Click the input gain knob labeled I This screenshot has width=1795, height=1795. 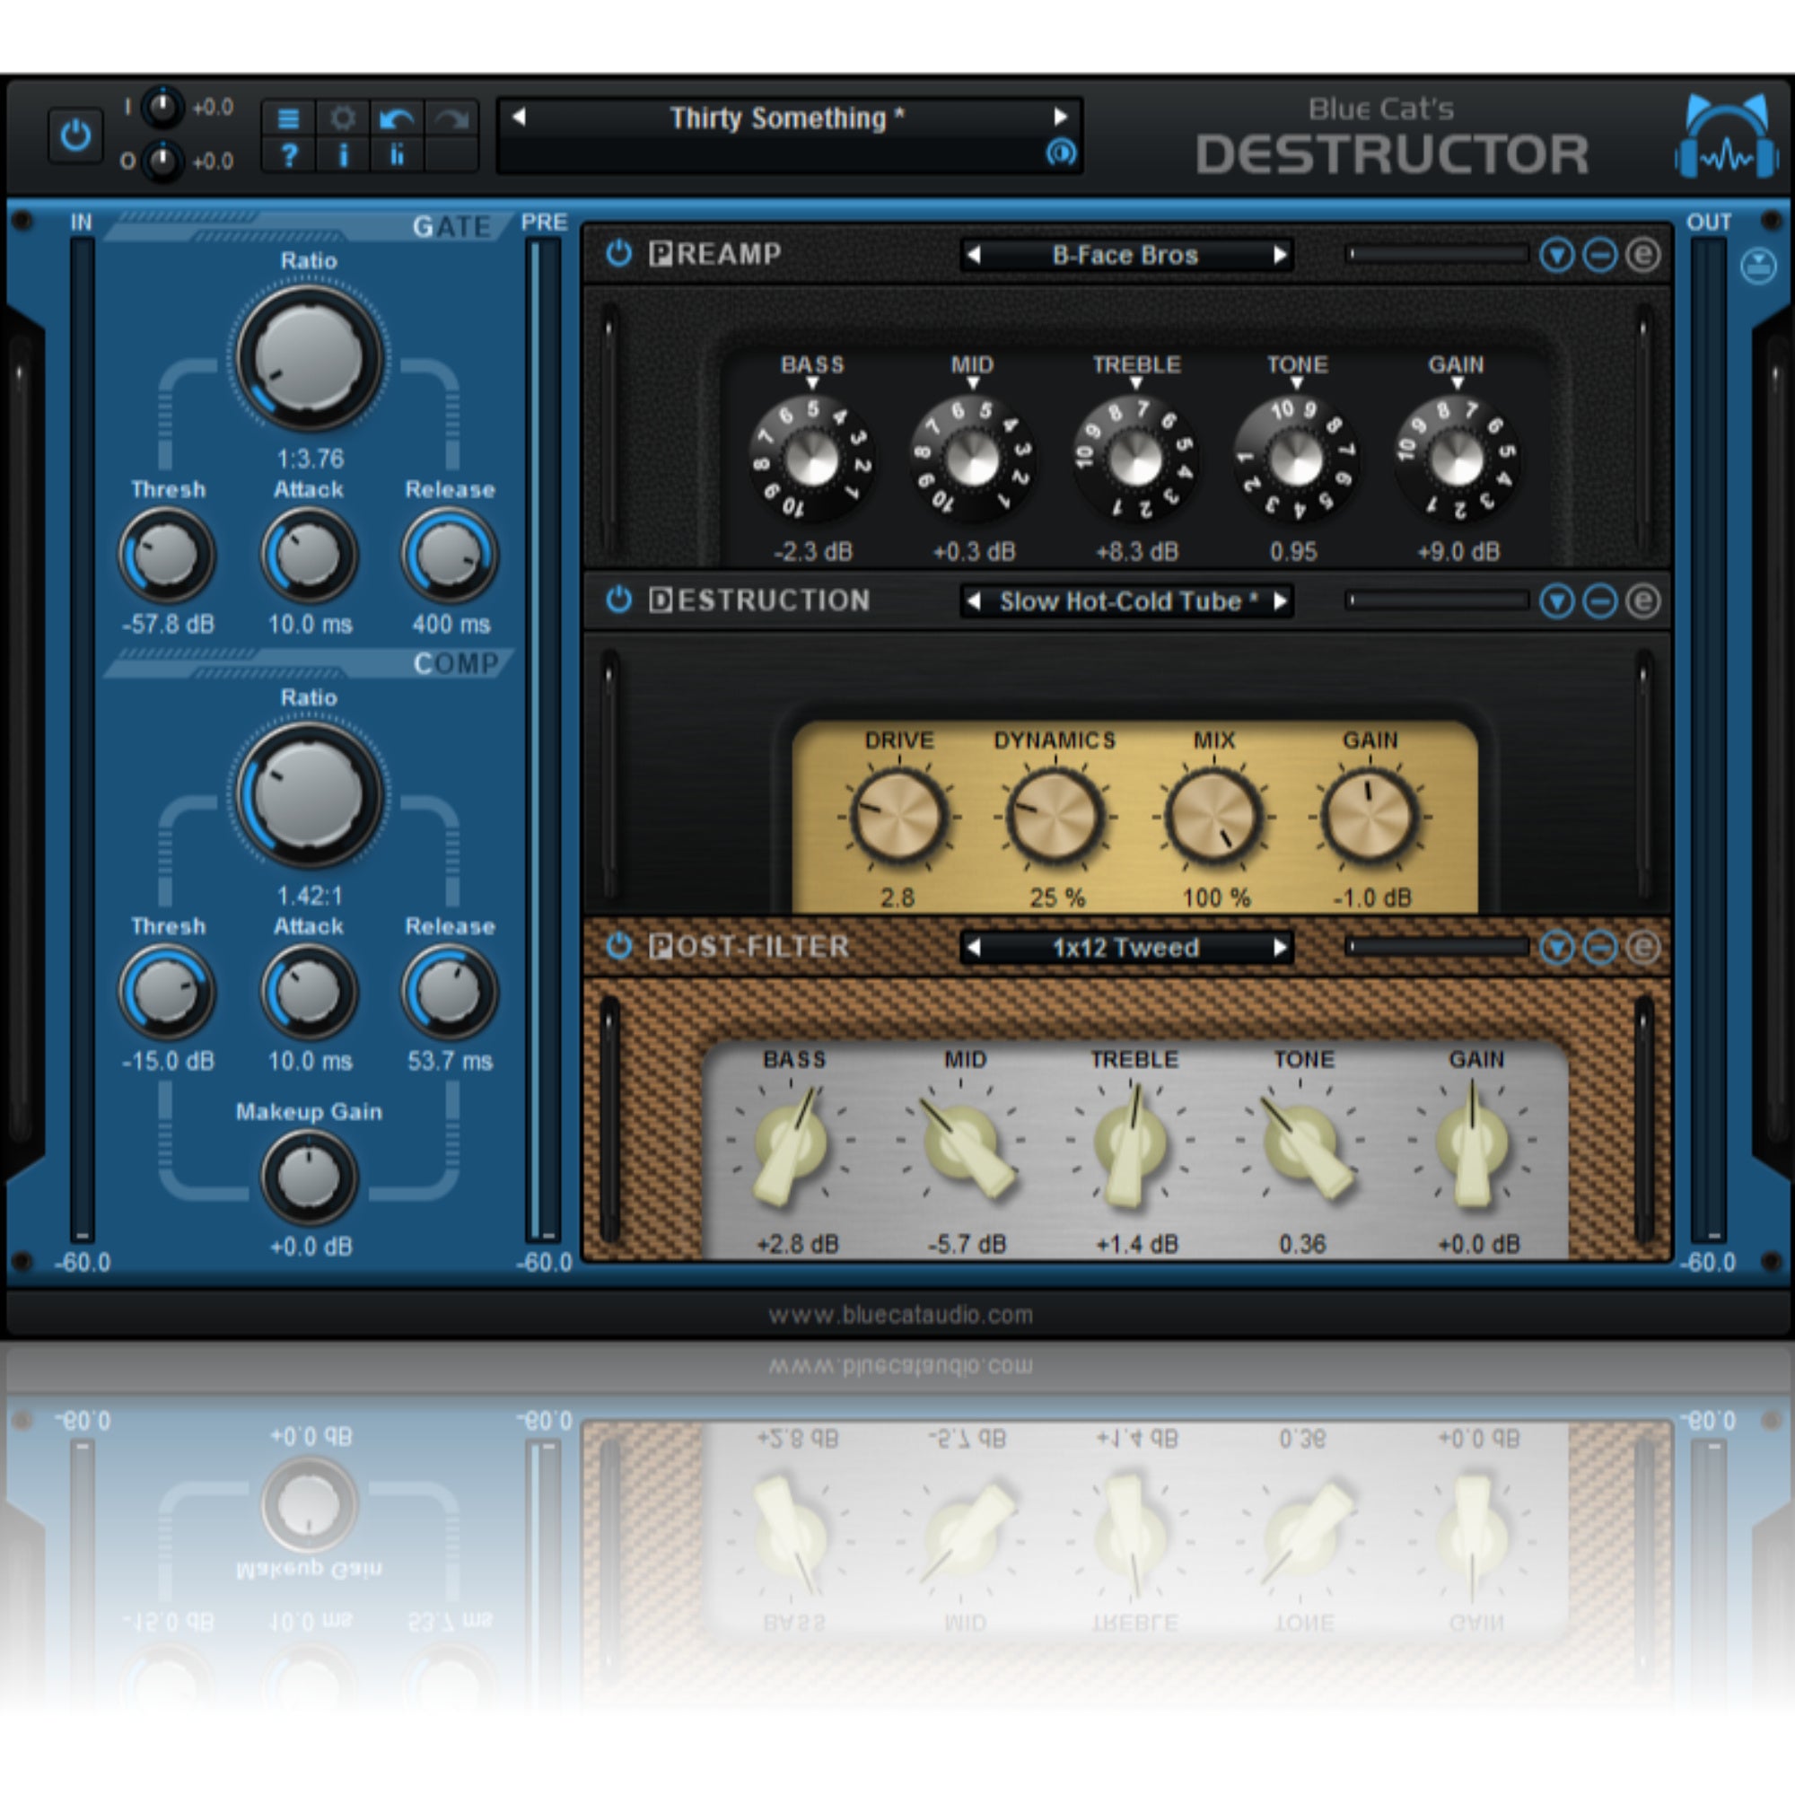coord(162,108)
